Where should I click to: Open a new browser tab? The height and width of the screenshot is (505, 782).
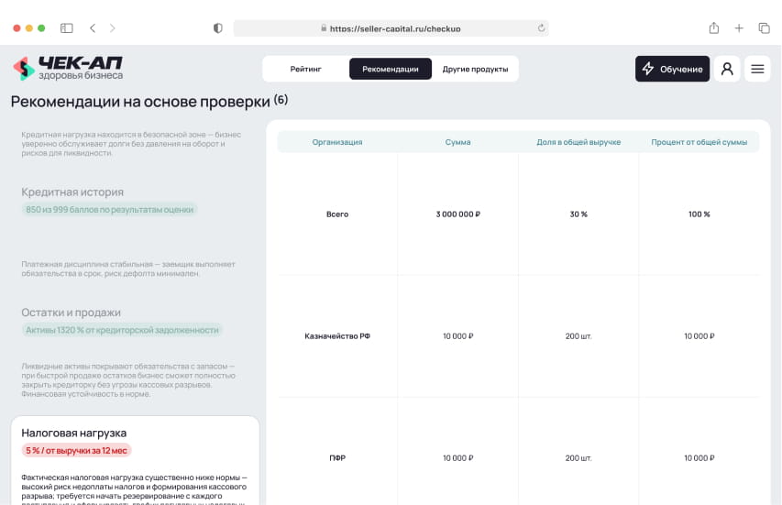pyautogui.click(x=739, y=28)
